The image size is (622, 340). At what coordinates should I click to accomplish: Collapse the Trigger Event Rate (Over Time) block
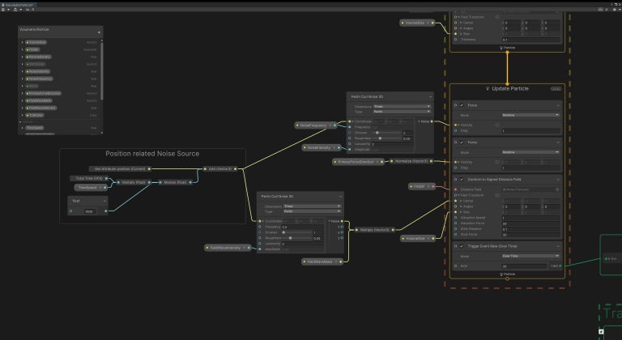pyautogui.click(x=558, y=246)
